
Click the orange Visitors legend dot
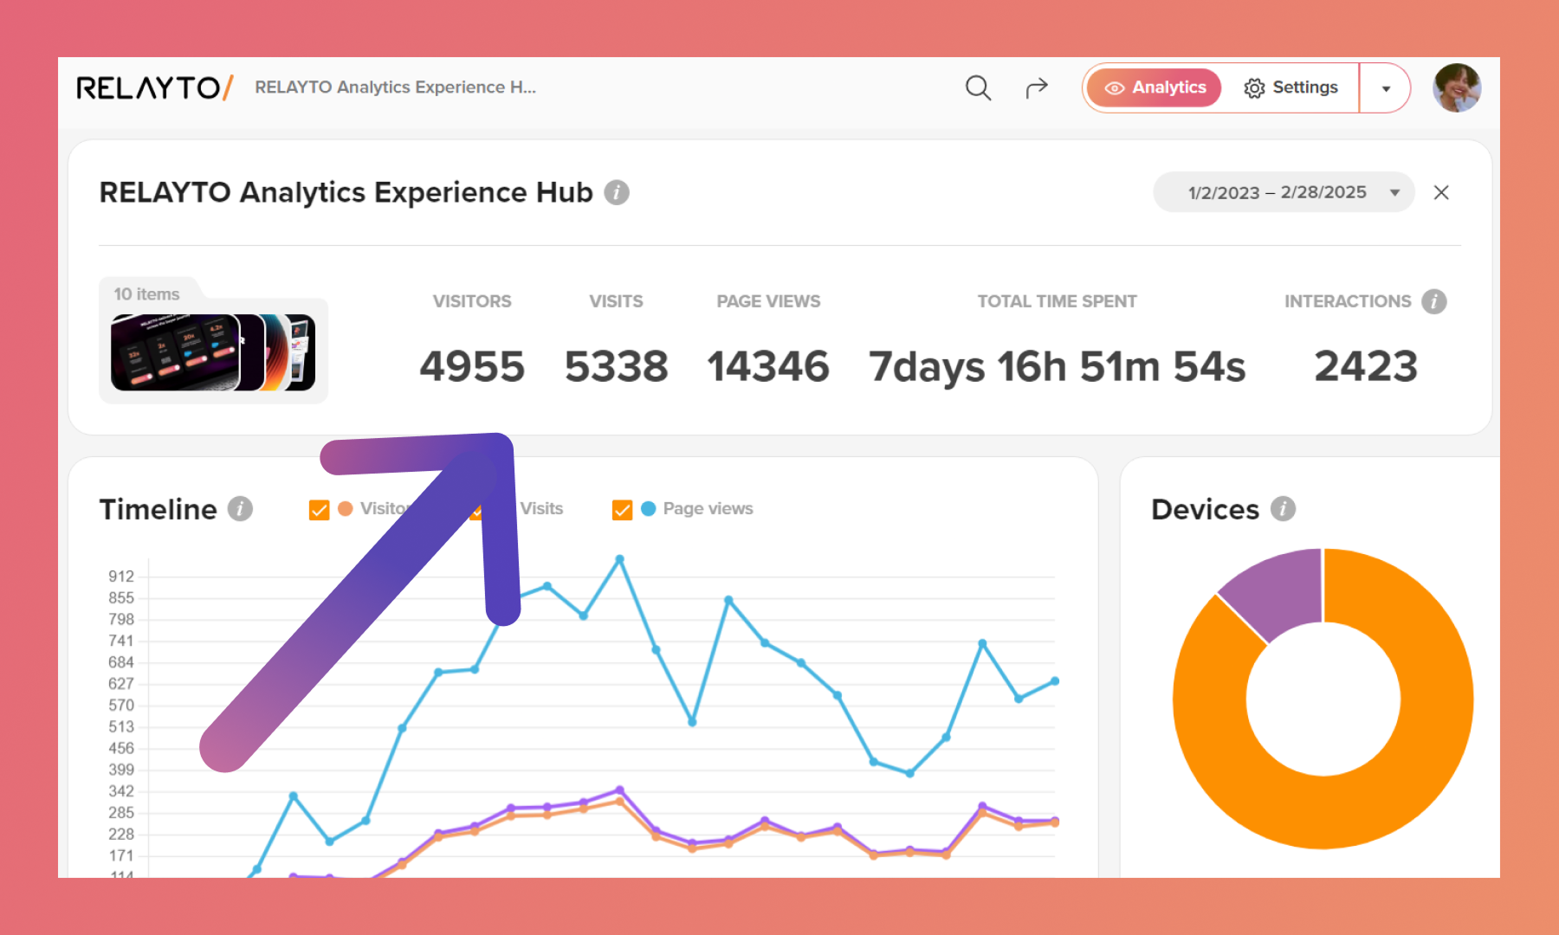pos(346,509)
